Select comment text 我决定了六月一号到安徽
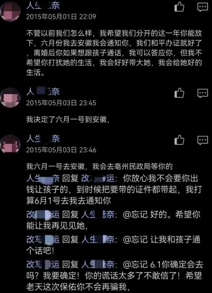Image resolution: width=212 pixels, height=293 pixels. 68,120
